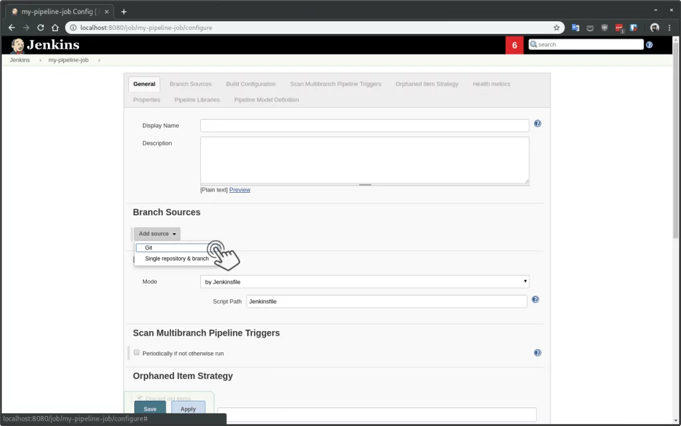This screenshot has height=426, width=681.
Task: Click the Jenkins search box
Action: [x=586, y=45]
